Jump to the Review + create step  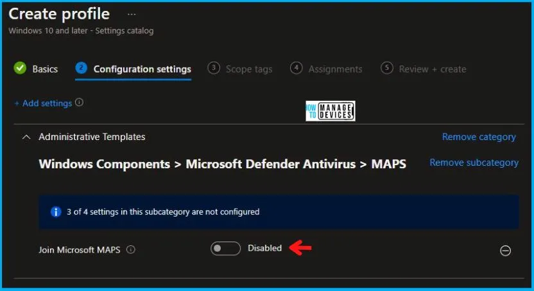pyautogui.click(x=424, y=69)
